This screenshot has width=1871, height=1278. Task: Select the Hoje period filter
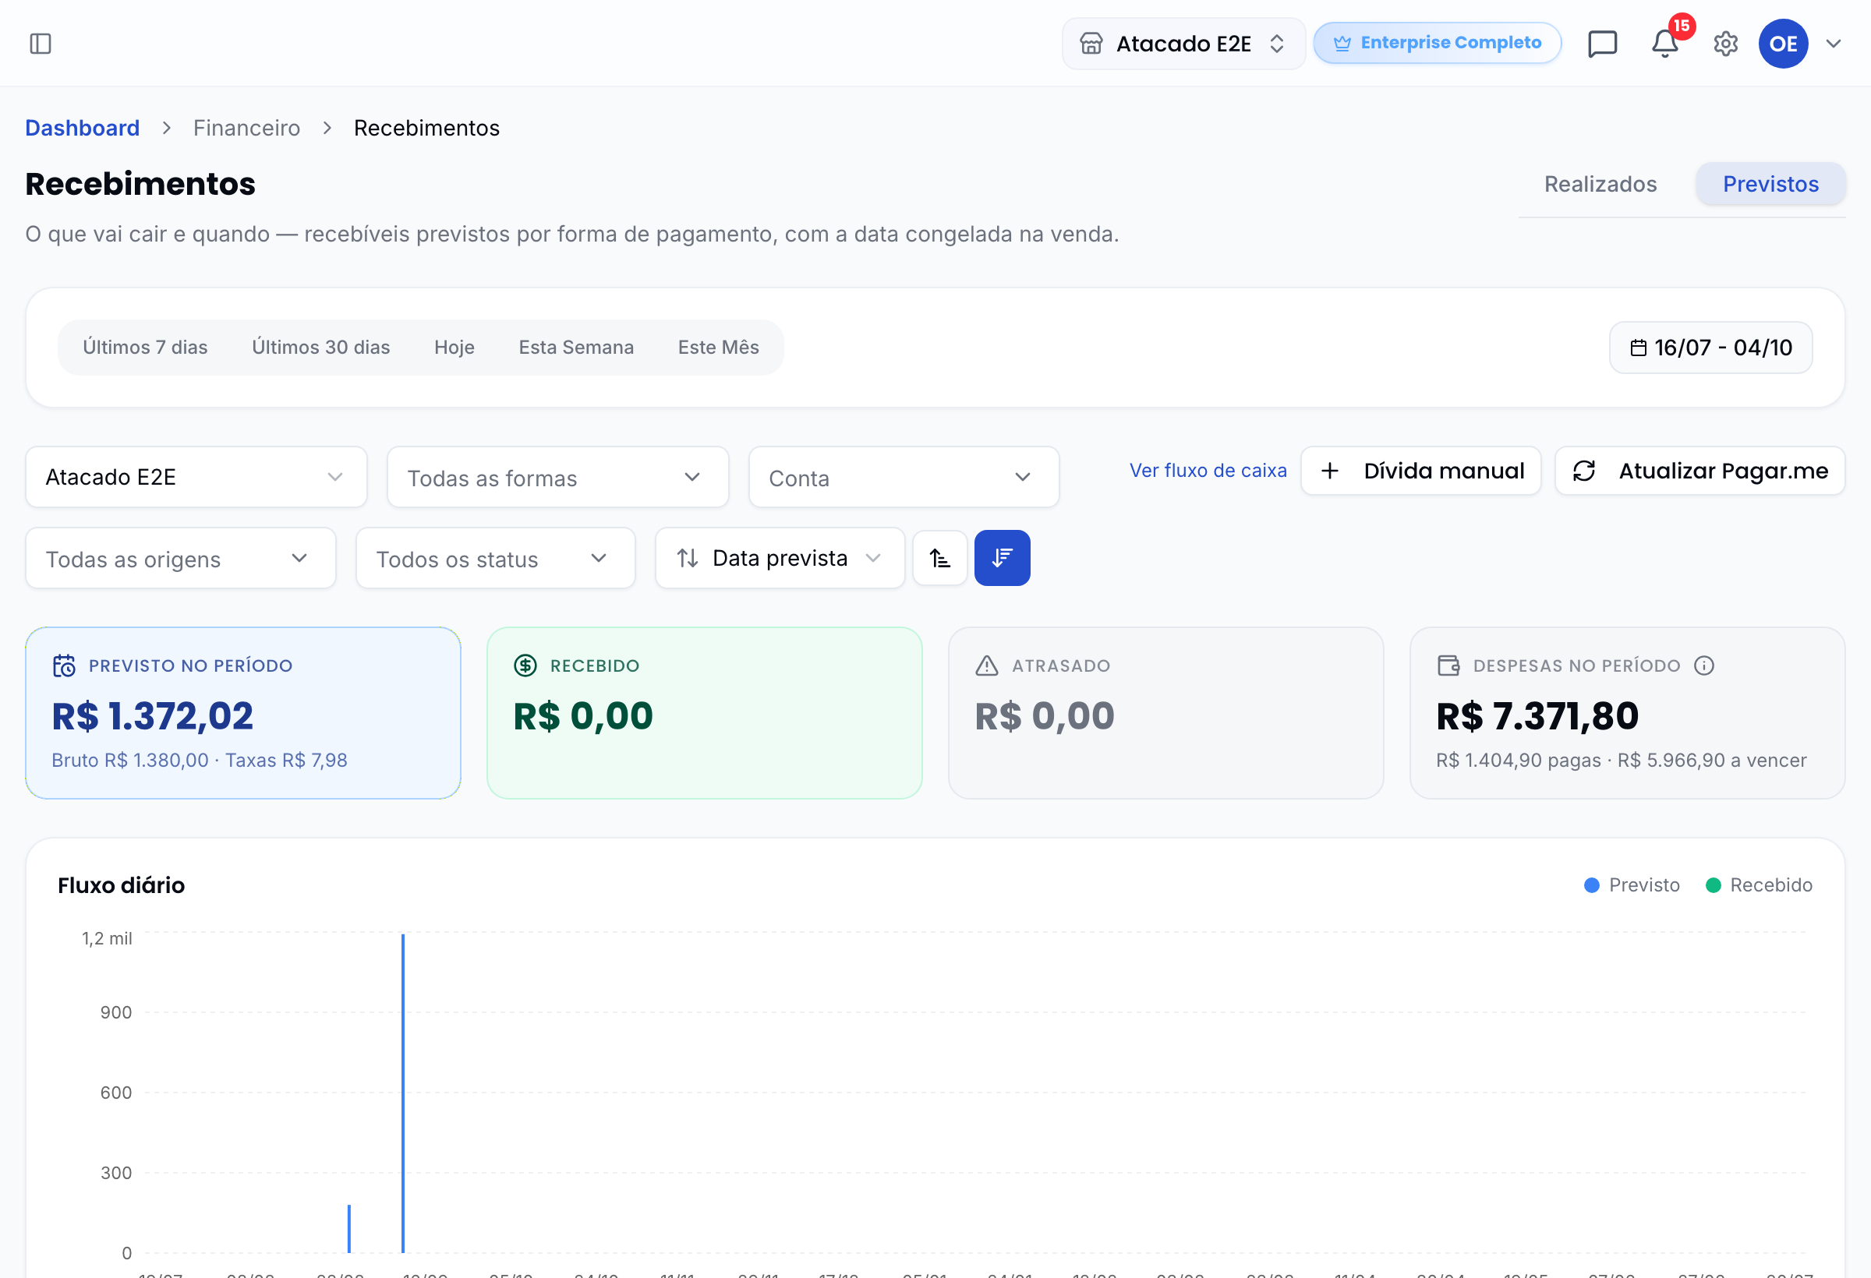[x=454, y=348]
